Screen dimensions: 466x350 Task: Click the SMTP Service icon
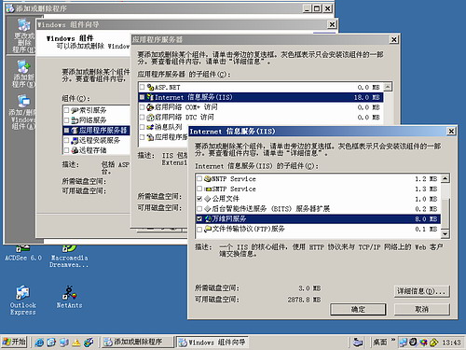[x=208, y=189]
